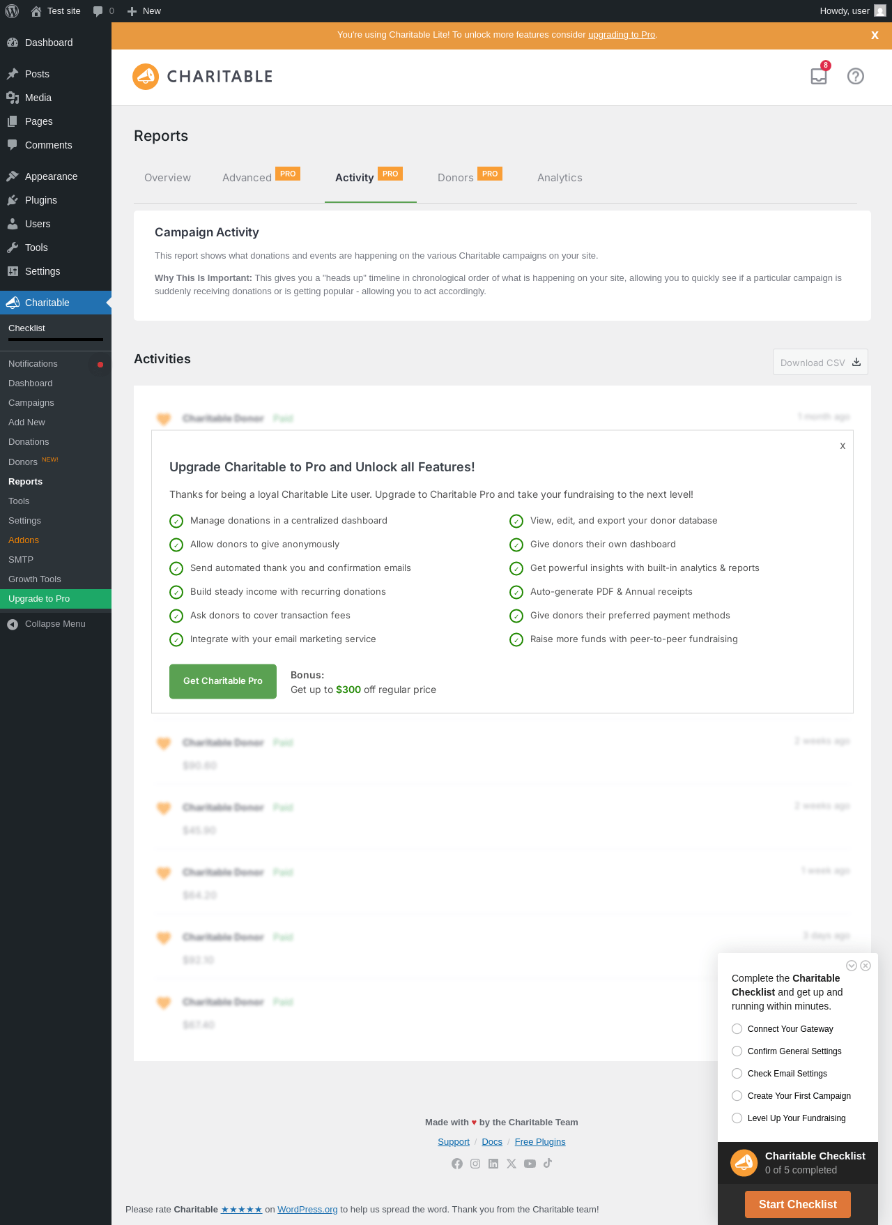This screenshot has height=1225, width=892.
Task: Open the Facebook social icon in footer
Action: coord(457,1164)
